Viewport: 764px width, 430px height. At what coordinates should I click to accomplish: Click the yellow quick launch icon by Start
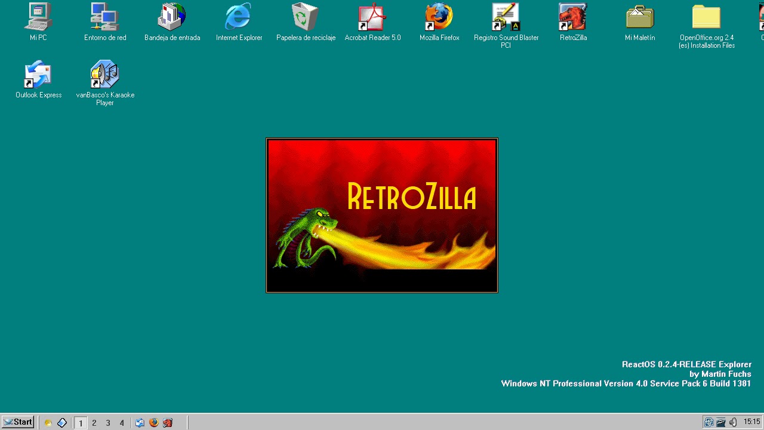point(48,423)
